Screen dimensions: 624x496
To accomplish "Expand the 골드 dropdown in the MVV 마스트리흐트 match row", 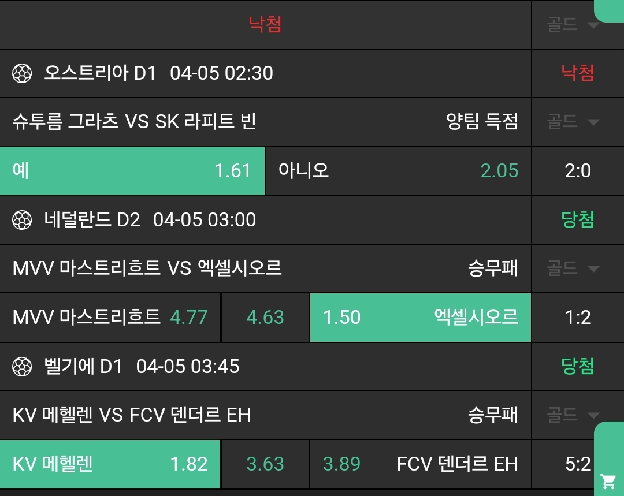I will (x=573, y=268).
